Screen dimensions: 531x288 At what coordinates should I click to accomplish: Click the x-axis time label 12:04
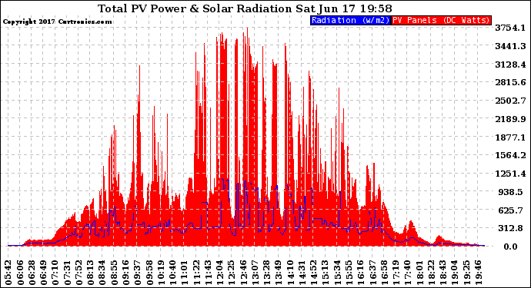click(219, 273)
